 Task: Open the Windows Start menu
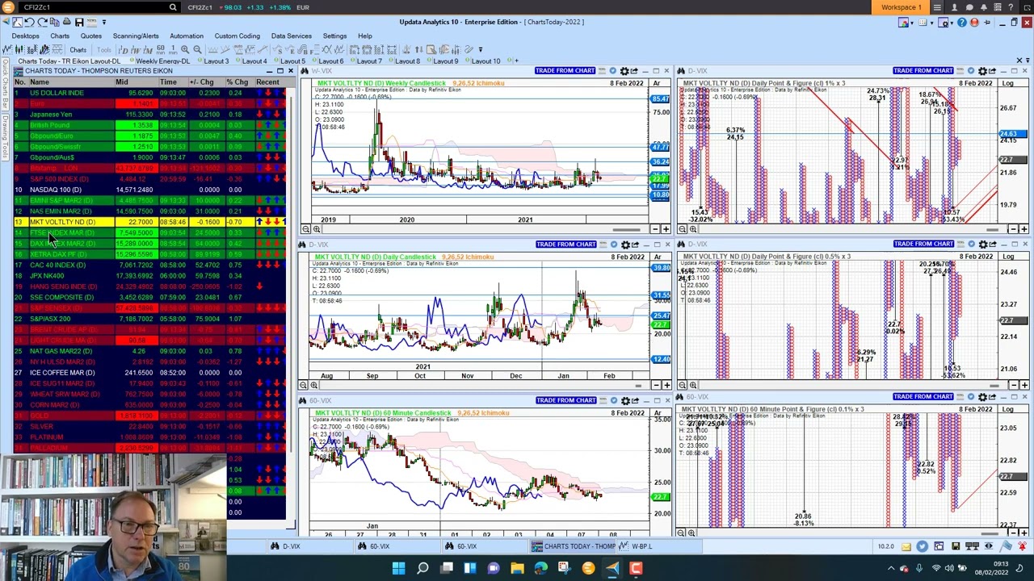coord(398,569)
